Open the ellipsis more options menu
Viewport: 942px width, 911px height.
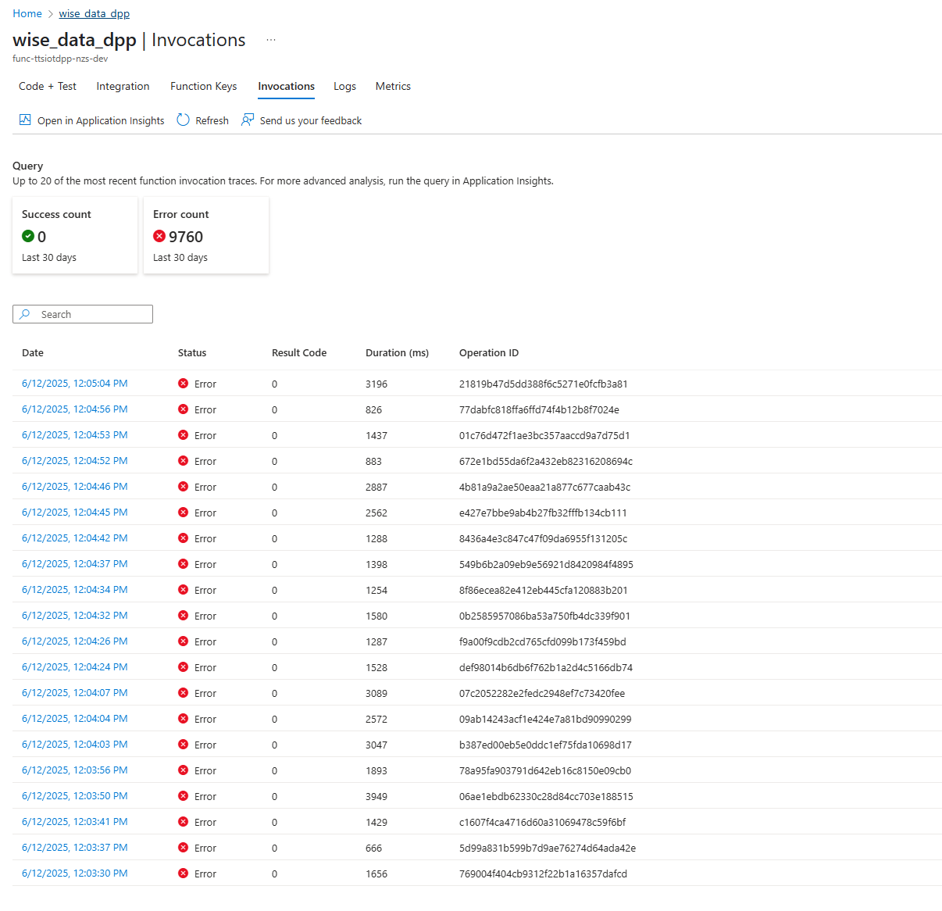click(x=271, y=40)
